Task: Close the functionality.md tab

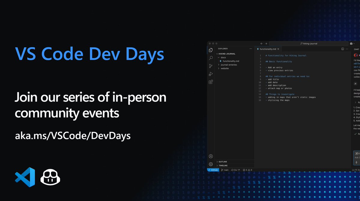Action: click(278, 49)
